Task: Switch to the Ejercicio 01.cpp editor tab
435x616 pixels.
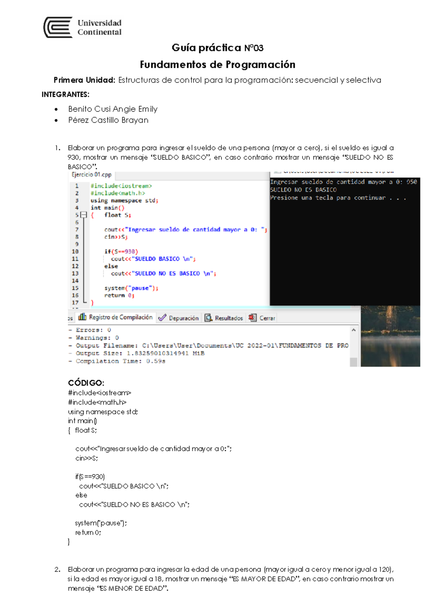Action: (91, 175)
